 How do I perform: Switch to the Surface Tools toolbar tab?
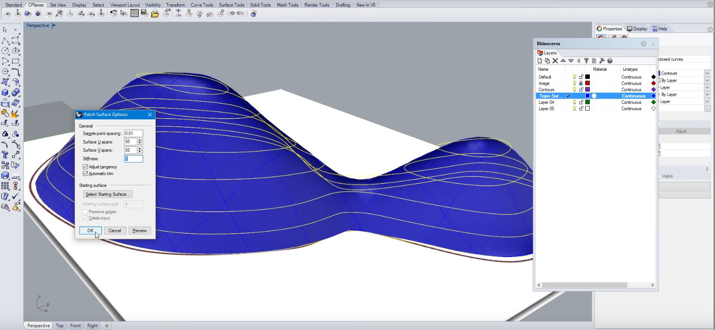click(x=232, y=5)
